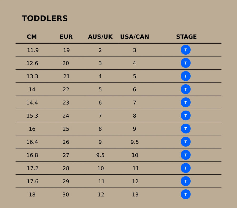Select the T stage icon in 17.6 cm row
This screenshot has width=237, height=208.
tap(186, 181)
